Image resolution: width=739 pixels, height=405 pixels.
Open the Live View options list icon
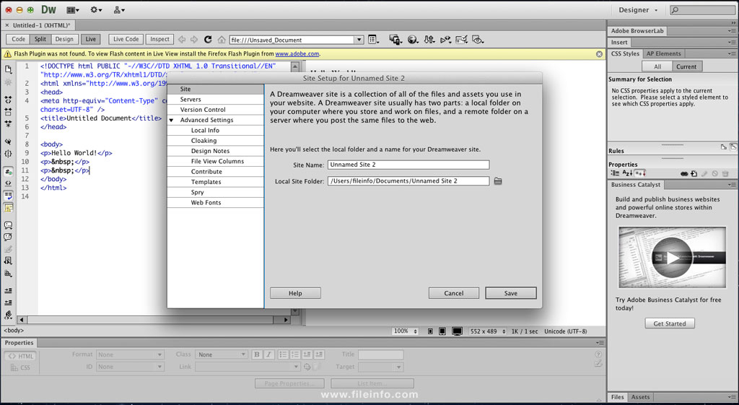373,40
